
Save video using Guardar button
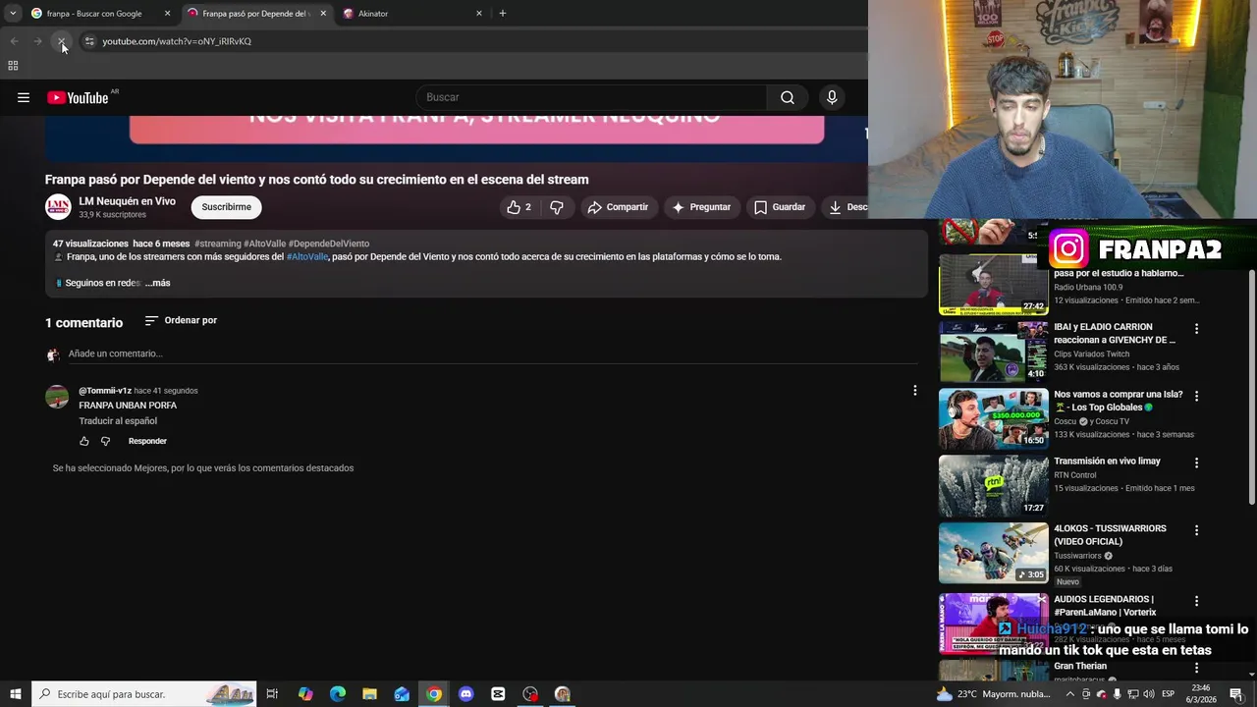tap(780, 207)
